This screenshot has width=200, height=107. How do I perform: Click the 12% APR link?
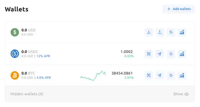tap(43, 56)
